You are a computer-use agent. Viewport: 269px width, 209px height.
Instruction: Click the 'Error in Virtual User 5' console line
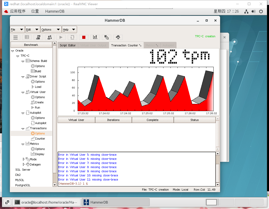[x=87, y=155]
